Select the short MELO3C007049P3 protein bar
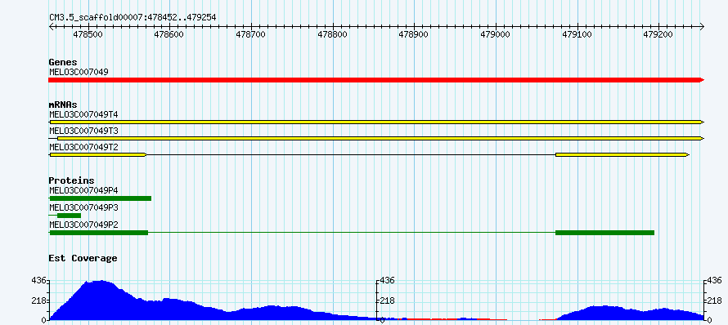Screen dimensions: 728x325 (x=70, y=215)
